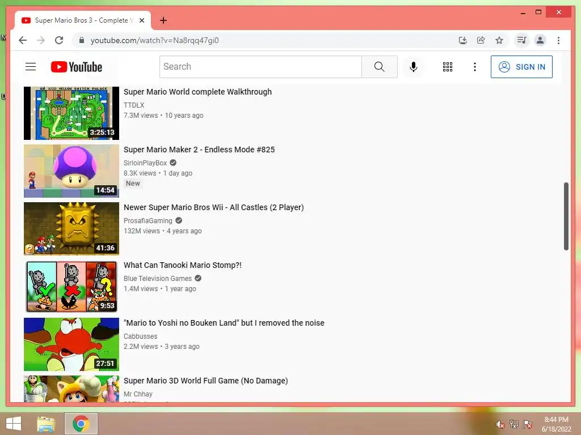Viewport: 581px width, 435px height.
Task: Click the muted volume tray icon
Action: click(500, 424)
